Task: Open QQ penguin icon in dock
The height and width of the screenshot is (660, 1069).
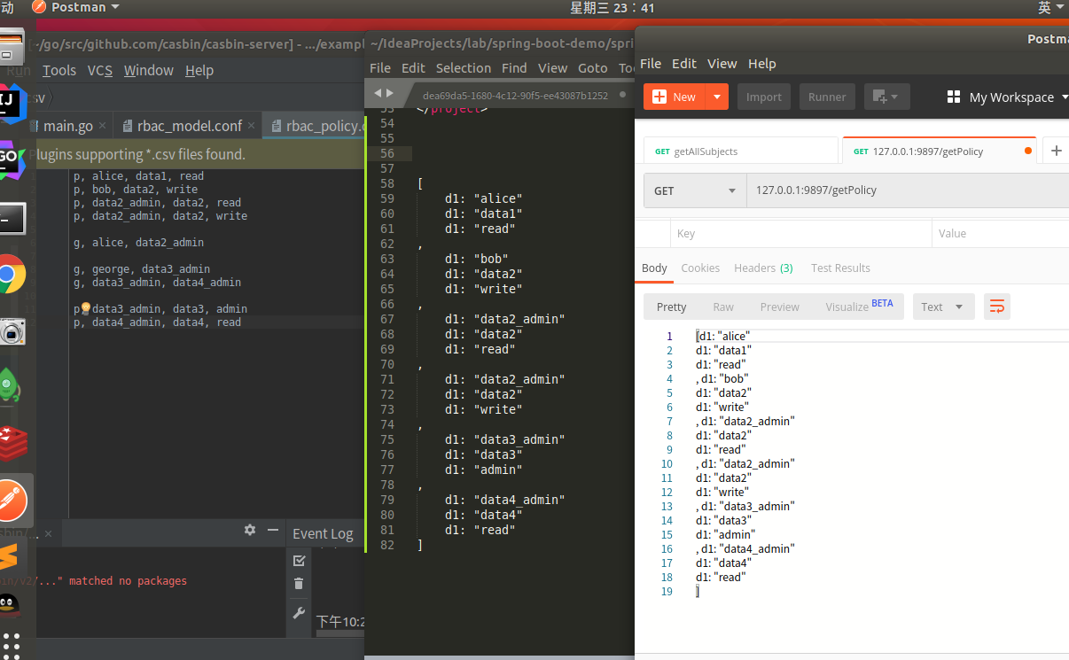Action: click(x=9, y=606)
